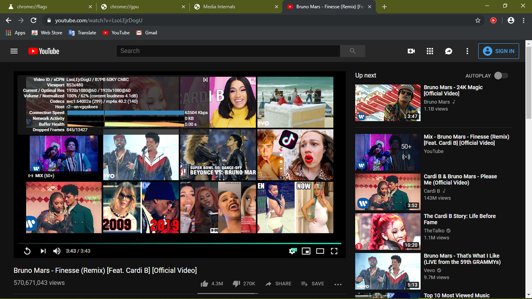Open the YouTube apps grid icon

click(430, 51)
